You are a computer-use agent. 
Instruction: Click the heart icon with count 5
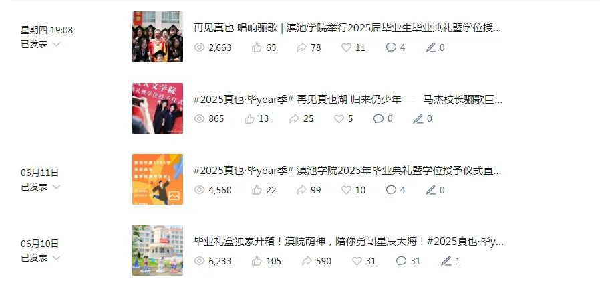[x=339, y=119]
